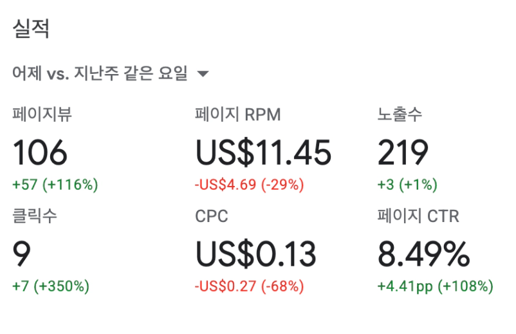Click the 8.49% page CTR value

tap(423, 254)
